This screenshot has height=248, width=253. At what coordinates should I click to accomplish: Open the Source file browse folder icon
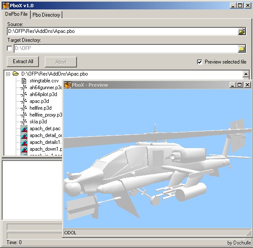pos(242,31)
